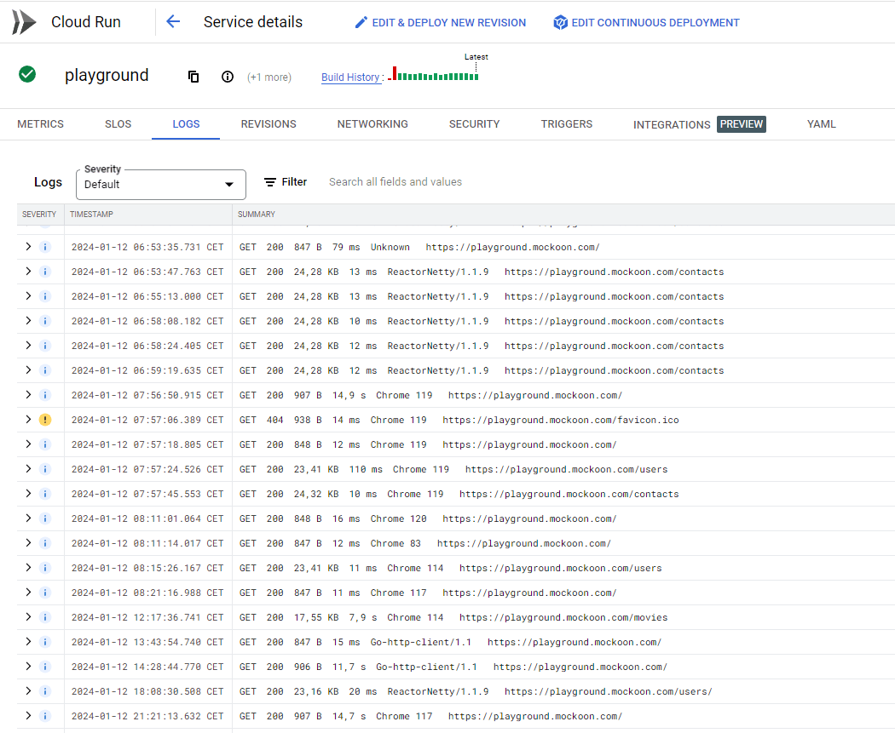Image resolution: width=895 pixels, height=733 pixels.
Task: Click the red failed build bar in history
Action: click(395, 73)
